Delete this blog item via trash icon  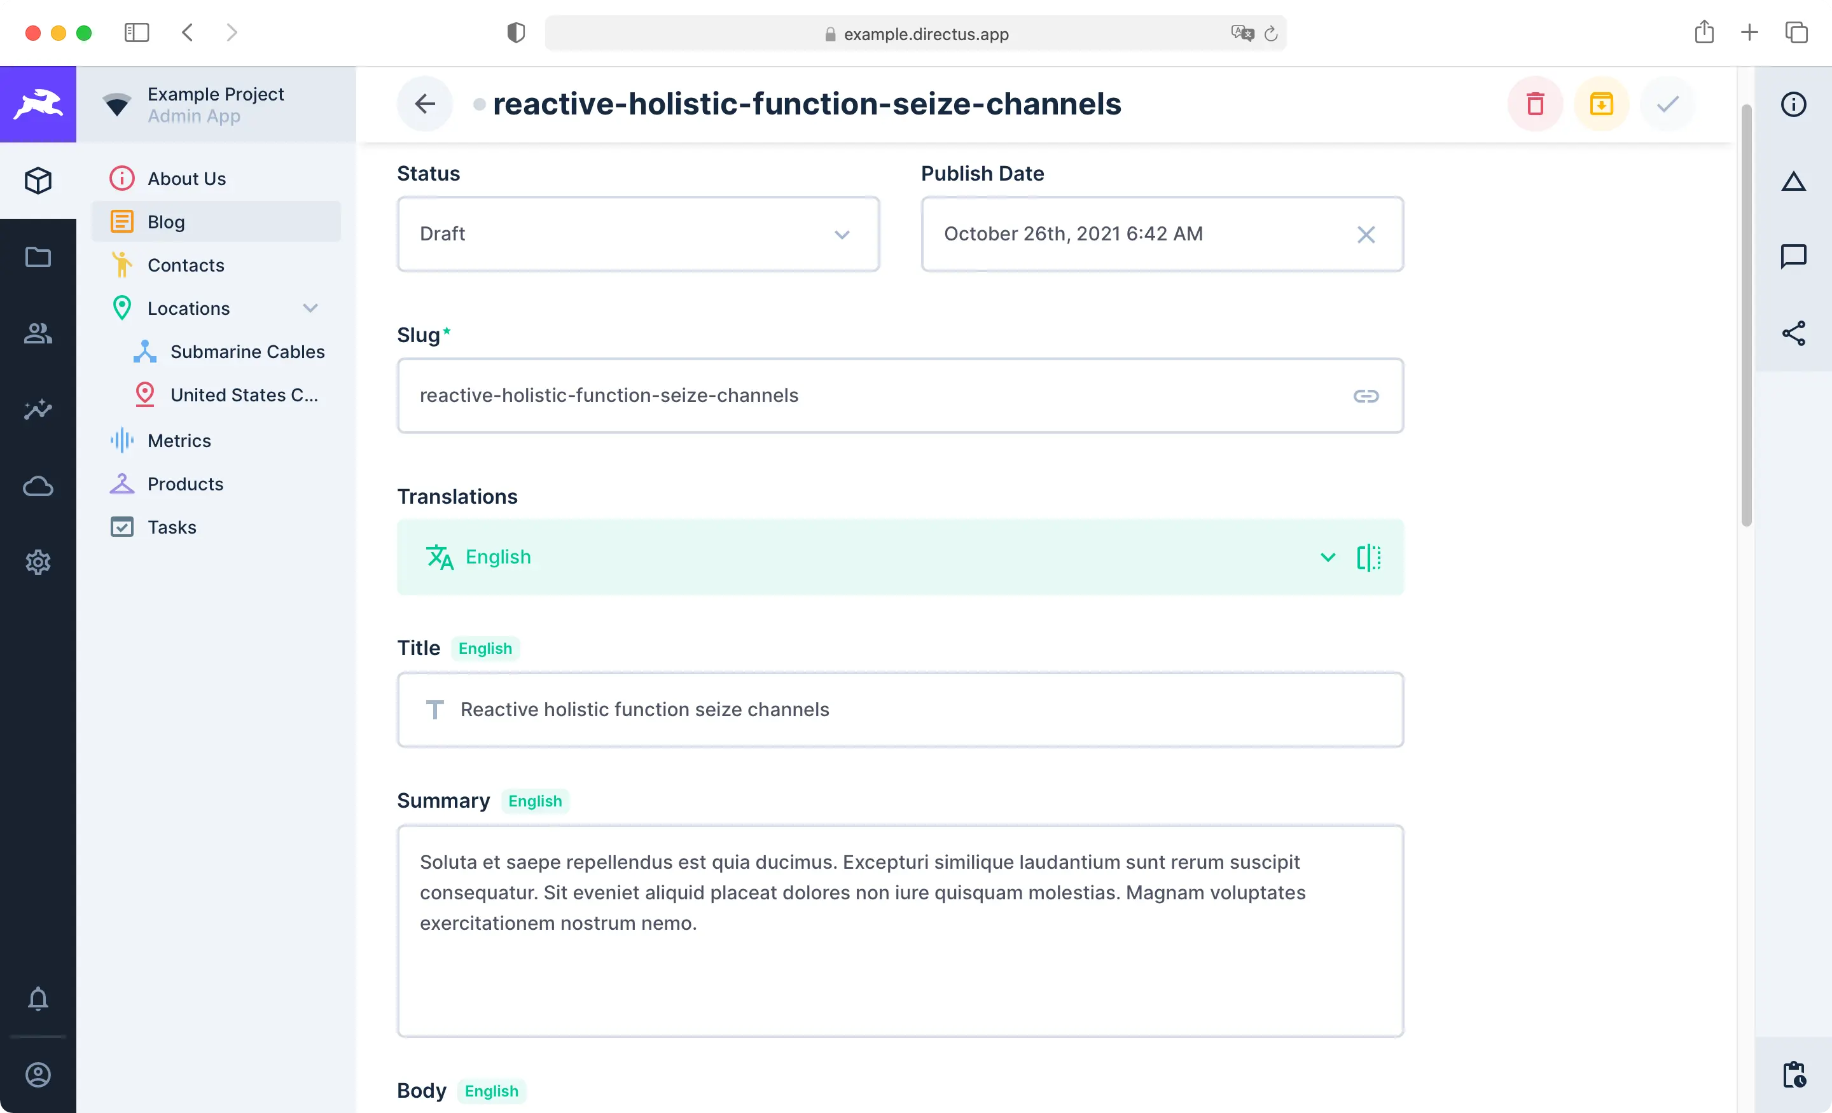(x=1536, y=104)
